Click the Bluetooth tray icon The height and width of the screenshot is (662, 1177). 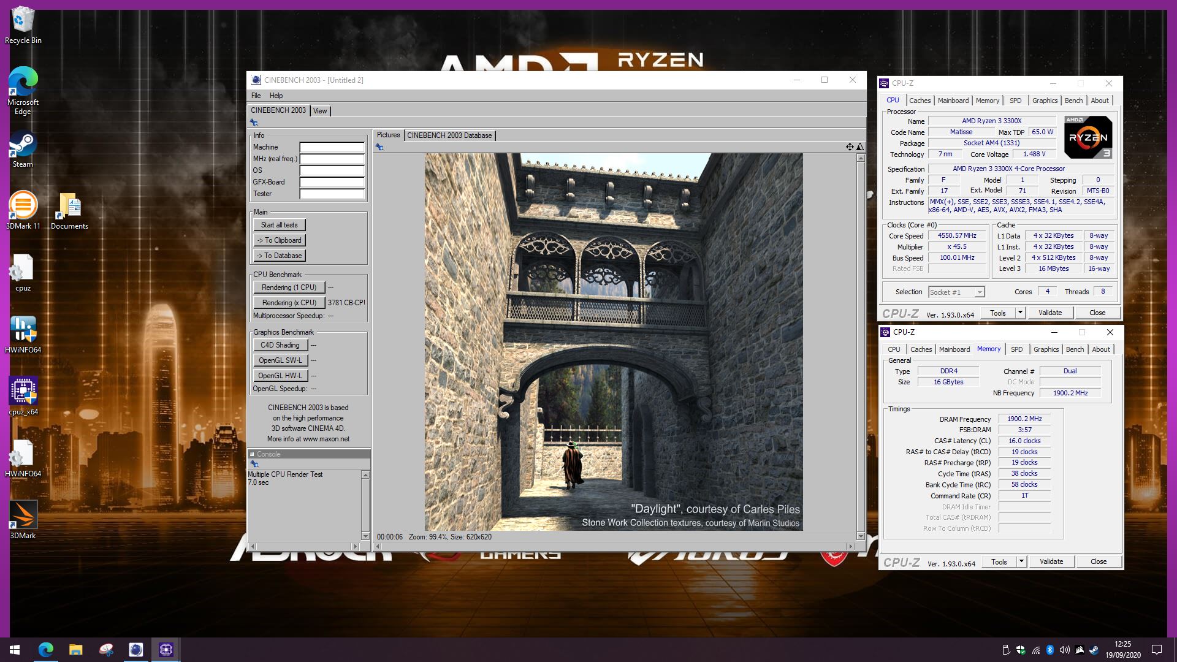pos(1049,650)
